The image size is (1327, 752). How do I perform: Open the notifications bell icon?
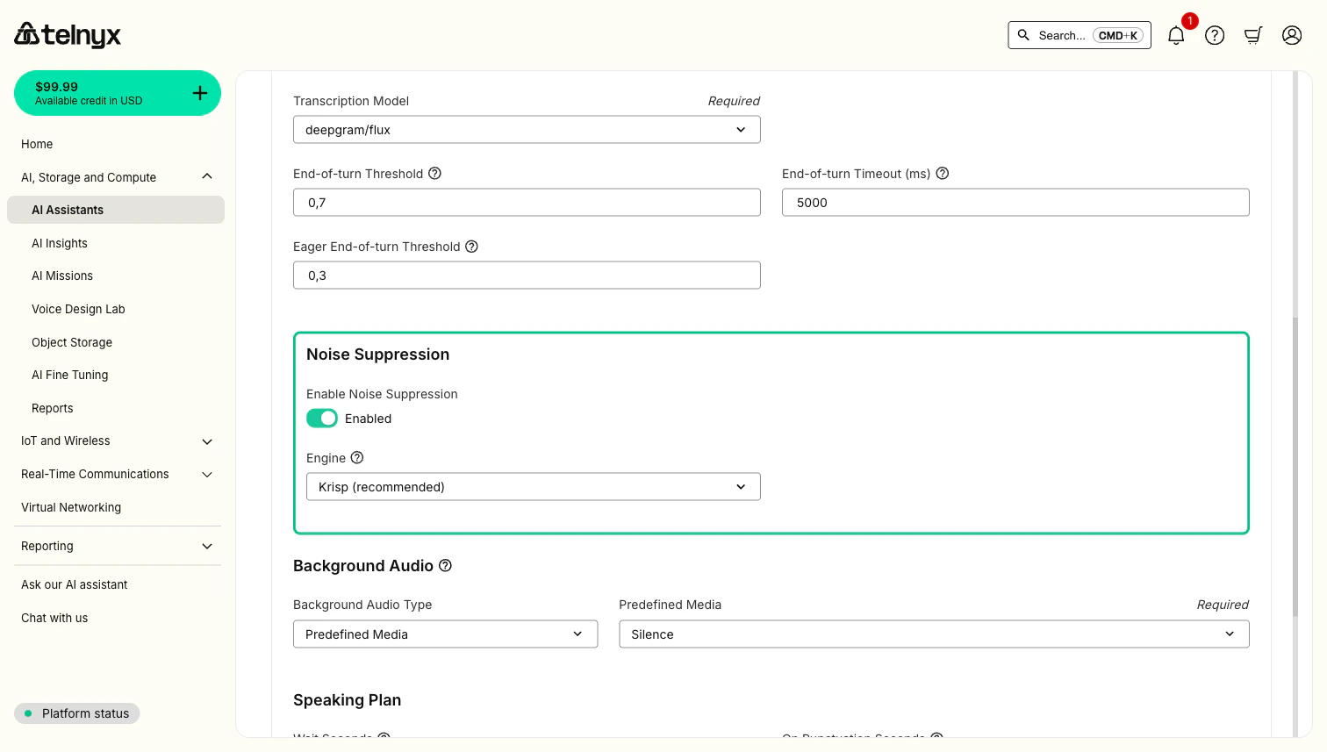pyautogui.click(x=1176, y=35)
